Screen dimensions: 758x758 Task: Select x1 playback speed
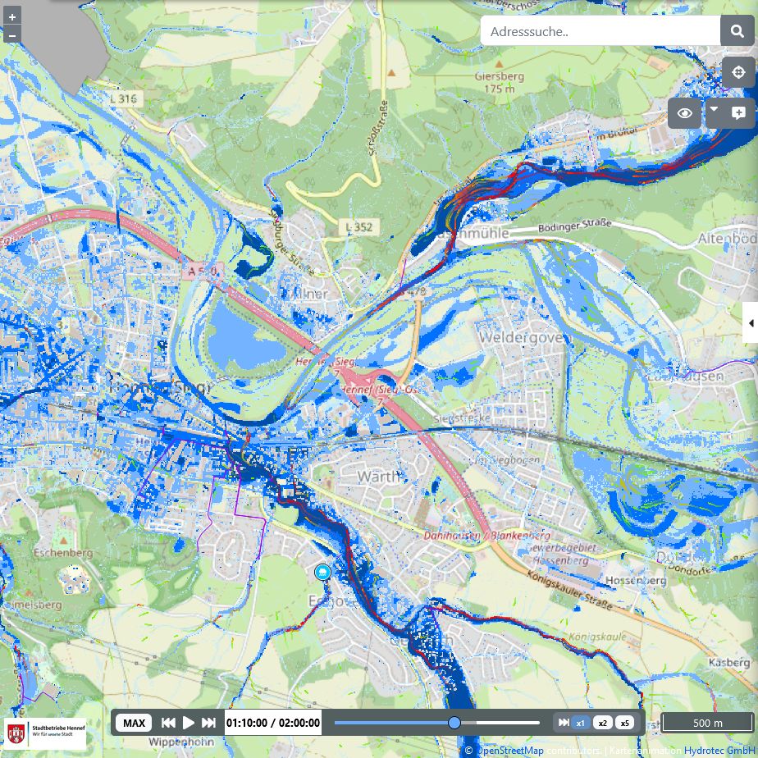click(x=580, y=723)
